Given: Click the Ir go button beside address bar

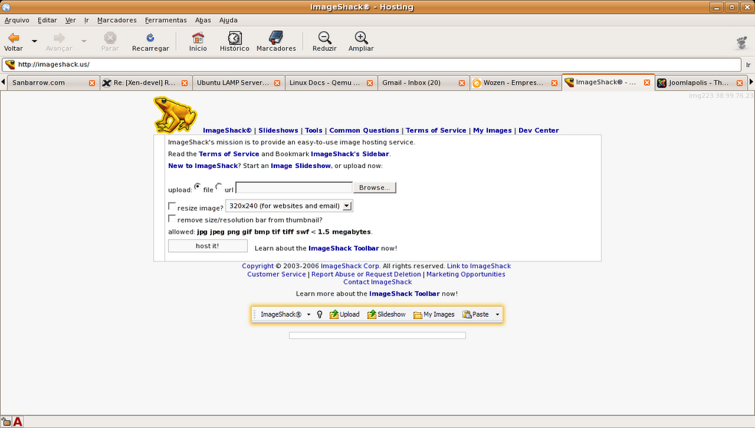Looking at the screenshot, I should (748, 64).
